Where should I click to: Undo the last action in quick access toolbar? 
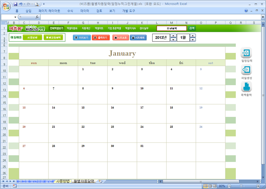(x=21, y=4)
